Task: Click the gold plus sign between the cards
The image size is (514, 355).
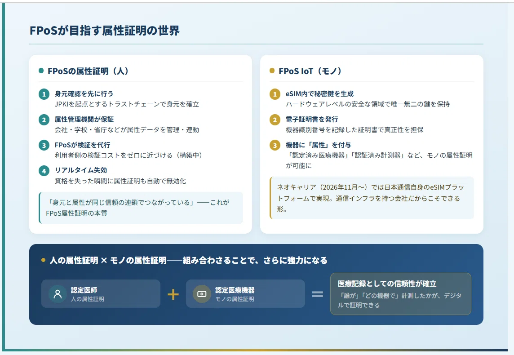Action: (x=173, y=294)
